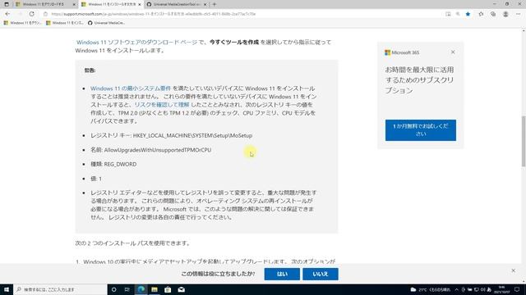526x295 pixels.
Task: Go back using the browser back arrow
Action: click(7, 14)
